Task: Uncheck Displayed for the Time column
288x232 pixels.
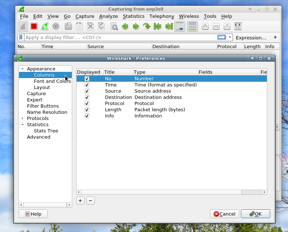Action: coord(87,85)
